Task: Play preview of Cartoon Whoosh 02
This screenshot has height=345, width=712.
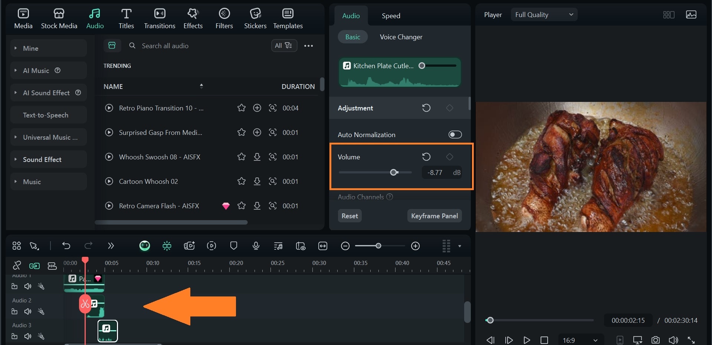Action: tap(109, 181)
